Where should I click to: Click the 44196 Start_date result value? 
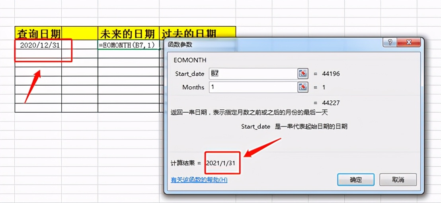coord(332,74)
